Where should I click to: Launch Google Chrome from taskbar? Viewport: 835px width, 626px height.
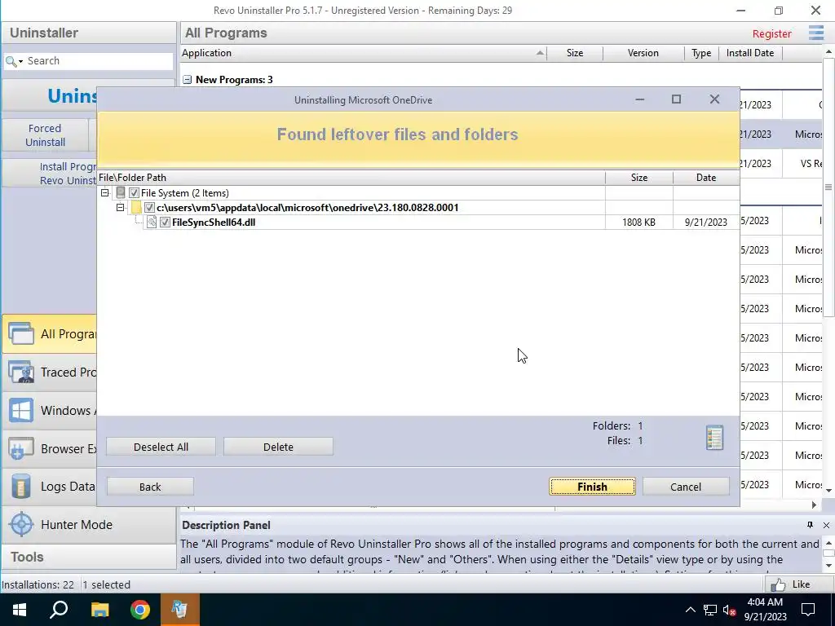140,610
